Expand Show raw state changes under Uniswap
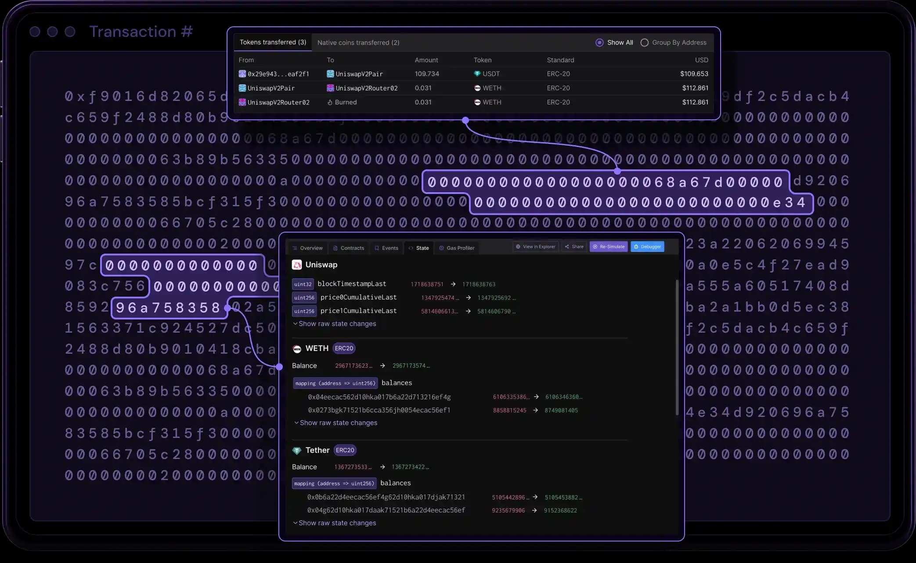This screenshot has height=563, width=916. click(x=337, y=324)
